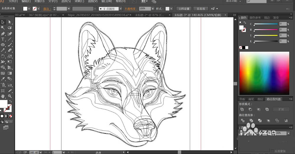The image size is (295, 154).
Task: Click the 首选项 button
Action: 201,9
